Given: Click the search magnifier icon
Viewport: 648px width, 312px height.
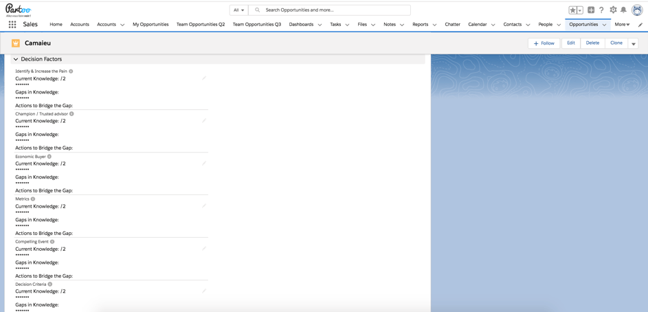Looking at the screenshot, I should 258,10.
